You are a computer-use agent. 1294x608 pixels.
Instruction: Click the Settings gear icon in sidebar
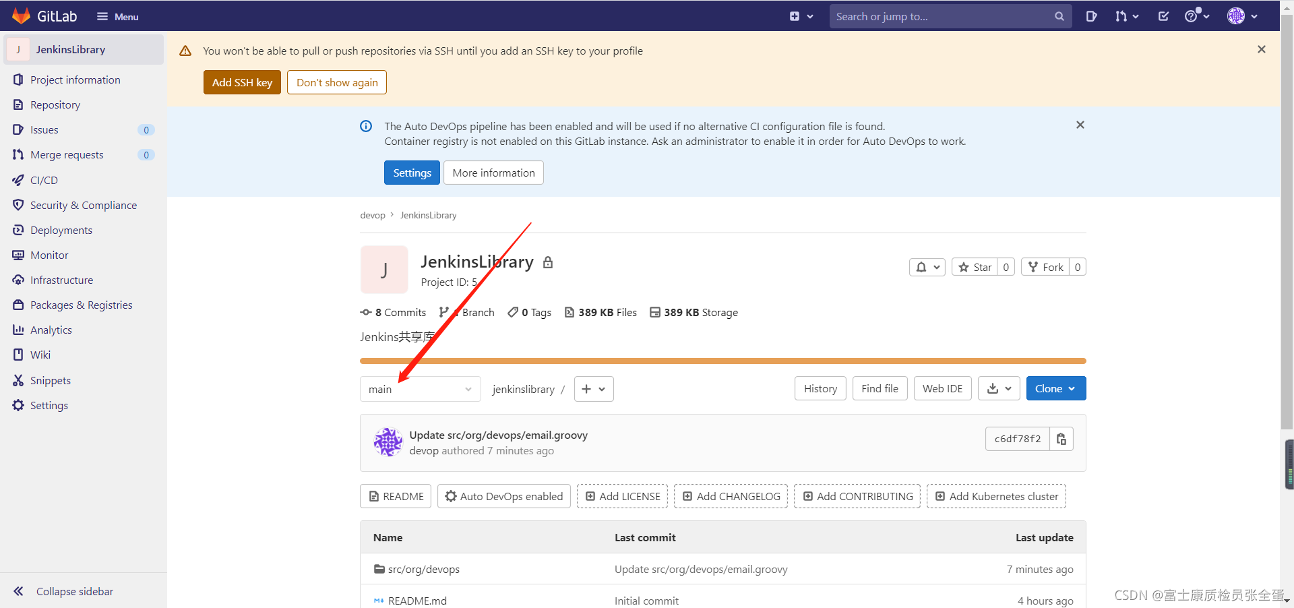[x=18, y=405]
